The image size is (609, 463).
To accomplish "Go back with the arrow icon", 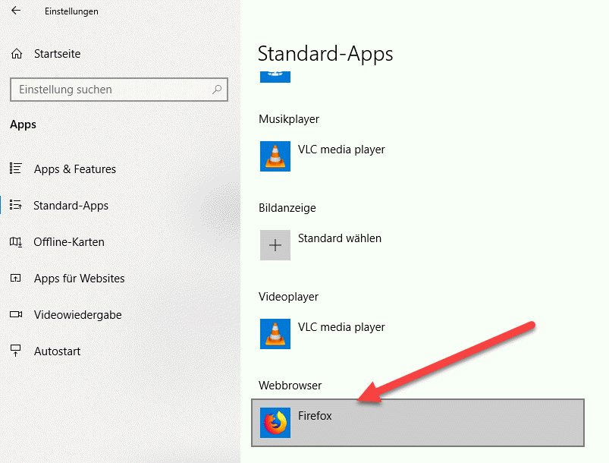I will 16,11.
